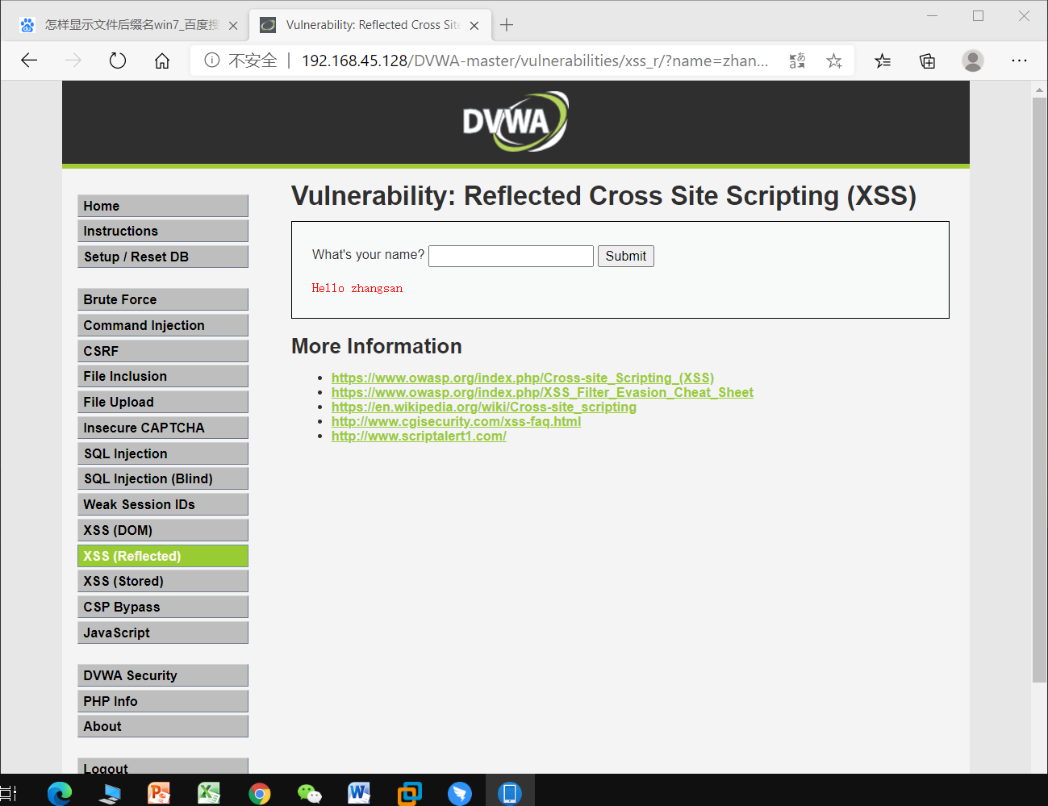Open DVWA Security settings page
This screenshot has height=806, width=1048.
coord(163,675)
